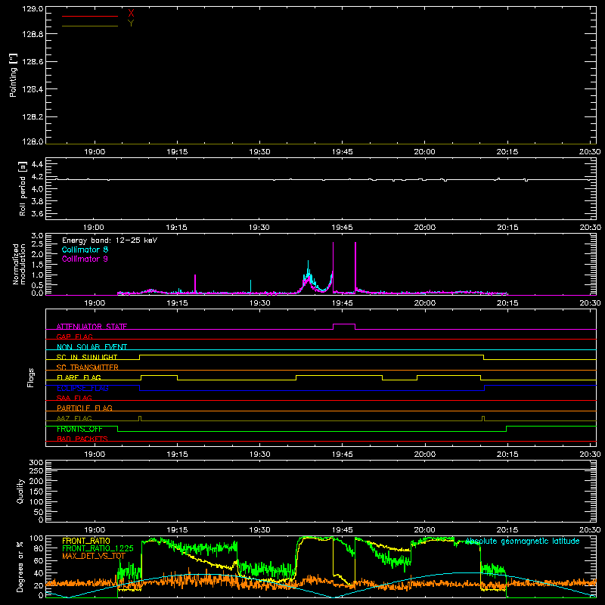Viewport: 605px width, 605px height.
Task: Select the Y legend label in Pointing panel
Action: click(131, 23)
